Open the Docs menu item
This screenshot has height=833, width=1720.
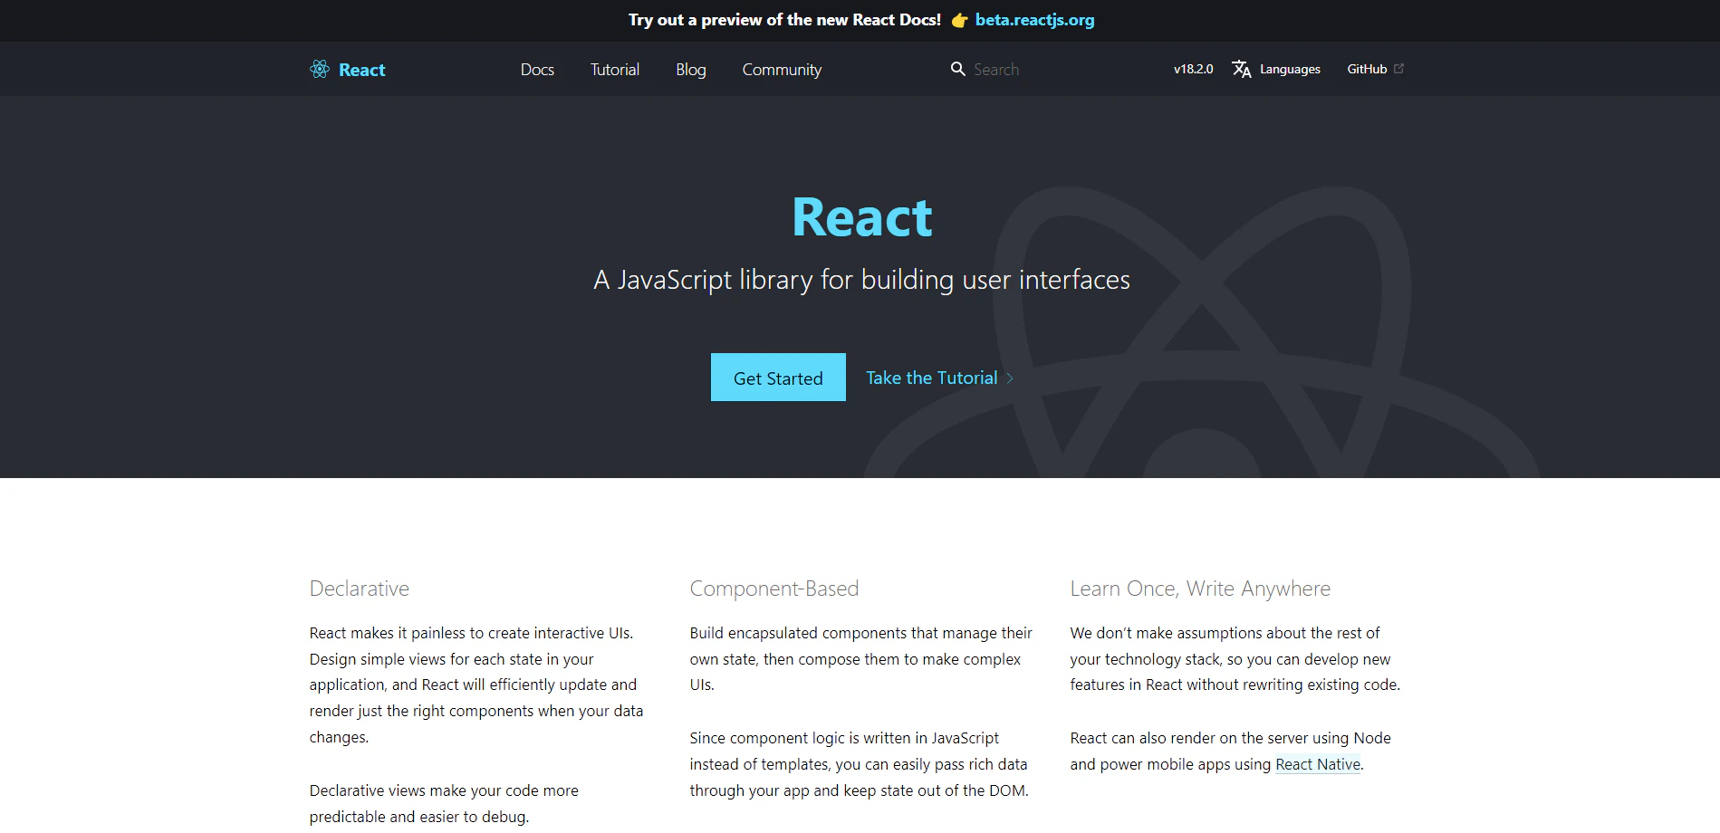537,69
